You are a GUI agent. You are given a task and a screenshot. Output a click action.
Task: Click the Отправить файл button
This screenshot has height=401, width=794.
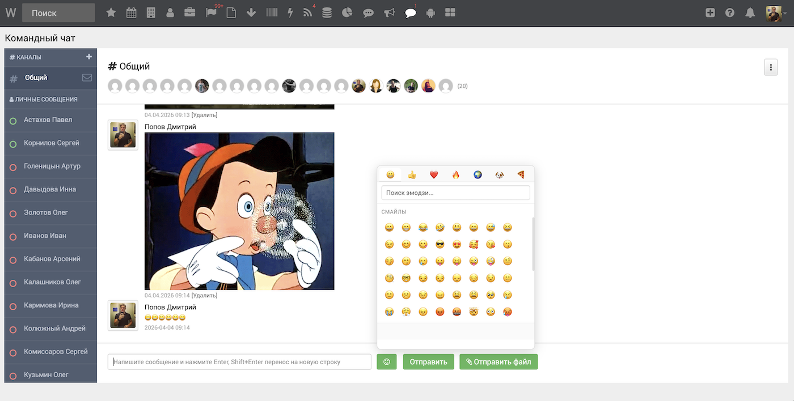pos(499,362)
